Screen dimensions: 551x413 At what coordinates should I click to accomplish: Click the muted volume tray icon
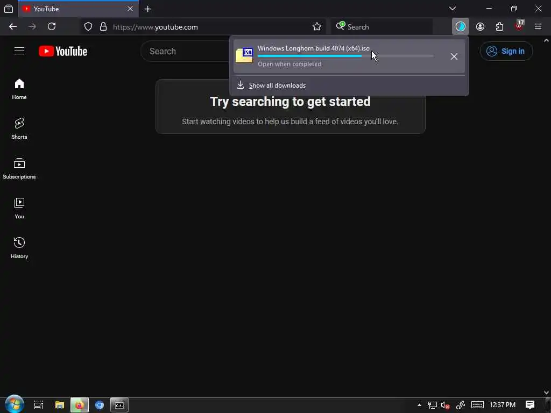pos(445,405)
